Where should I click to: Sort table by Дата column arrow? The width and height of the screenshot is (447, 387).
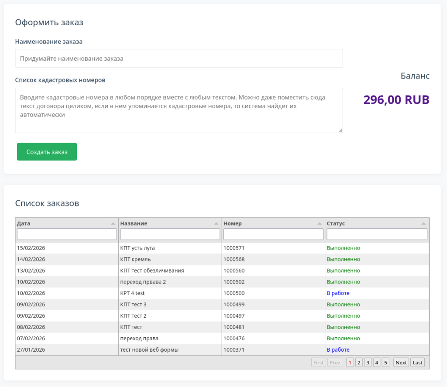click(x=113, y=223)
